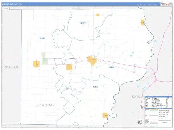
Task: Click the RICHLAND county label
Action: 12,67
